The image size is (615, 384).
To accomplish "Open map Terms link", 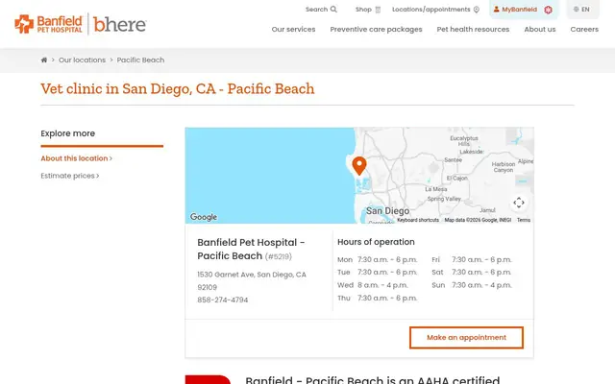I will tap(524, 220).
